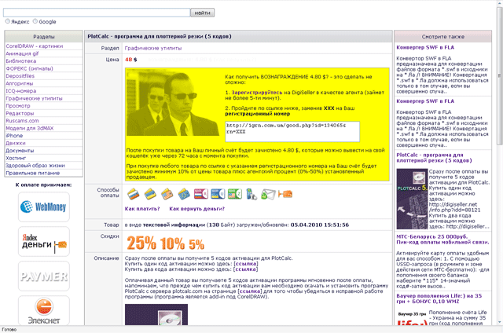
Task: Click the PlotCalc 5 box thumbnail in sidebar
Action: (x=412, y=199)
